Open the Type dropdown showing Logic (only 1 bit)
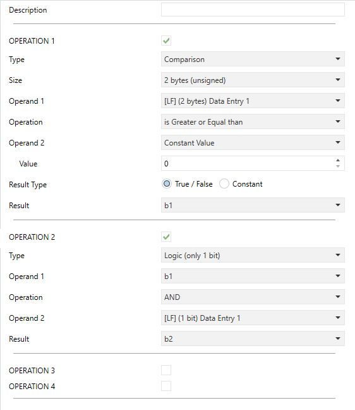Viewport: 355px width, 410px height. 253,255
